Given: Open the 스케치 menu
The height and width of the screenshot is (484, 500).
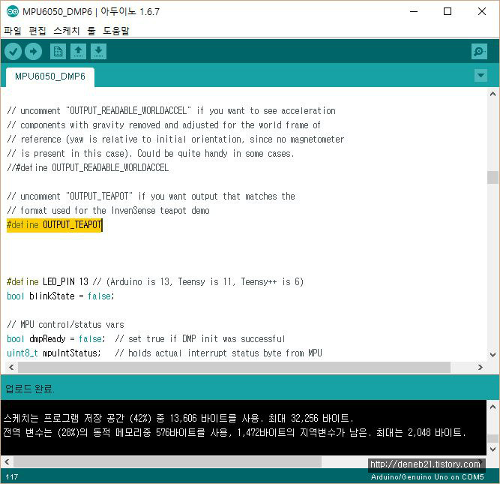Looking at the screenshot, I should [x=66, y=31].
